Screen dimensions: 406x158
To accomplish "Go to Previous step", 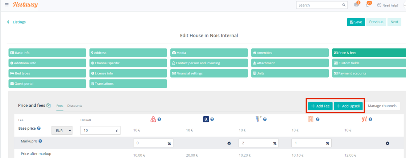I will point(376,22).
